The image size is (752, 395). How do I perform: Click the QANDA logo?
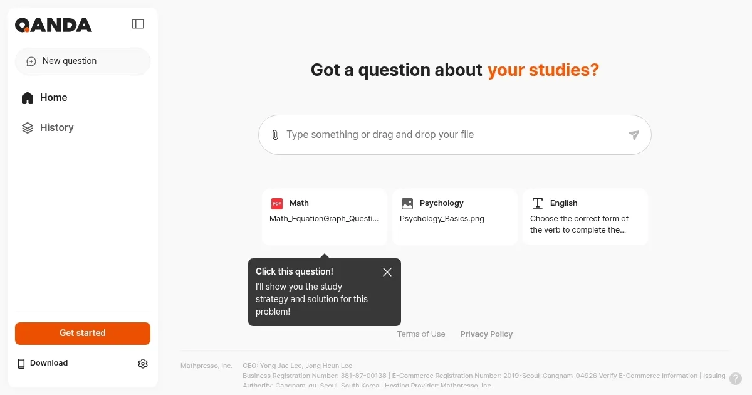pos(53,24)
